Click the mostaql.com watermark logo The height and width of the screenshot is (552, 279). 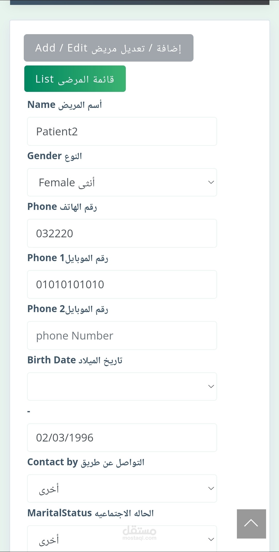coord(139,533)
